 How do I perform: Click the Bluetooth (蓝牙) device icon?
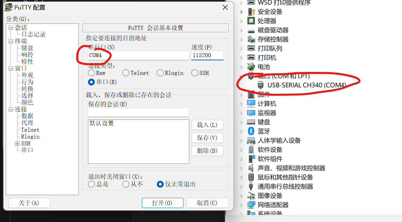tap(251, 131)
